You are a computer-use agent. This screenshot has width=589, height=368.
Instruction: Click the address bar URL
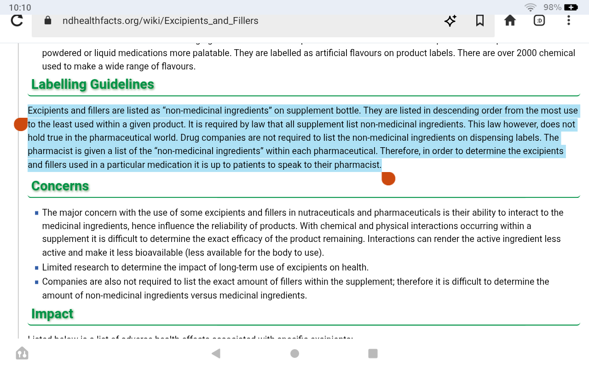[161, 21]
